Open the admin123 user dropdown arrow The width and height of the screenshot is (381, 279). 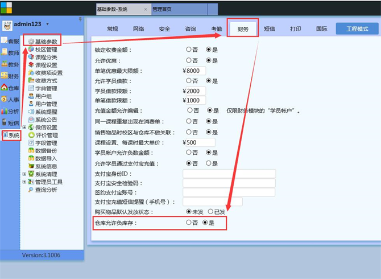click(48, 24)
